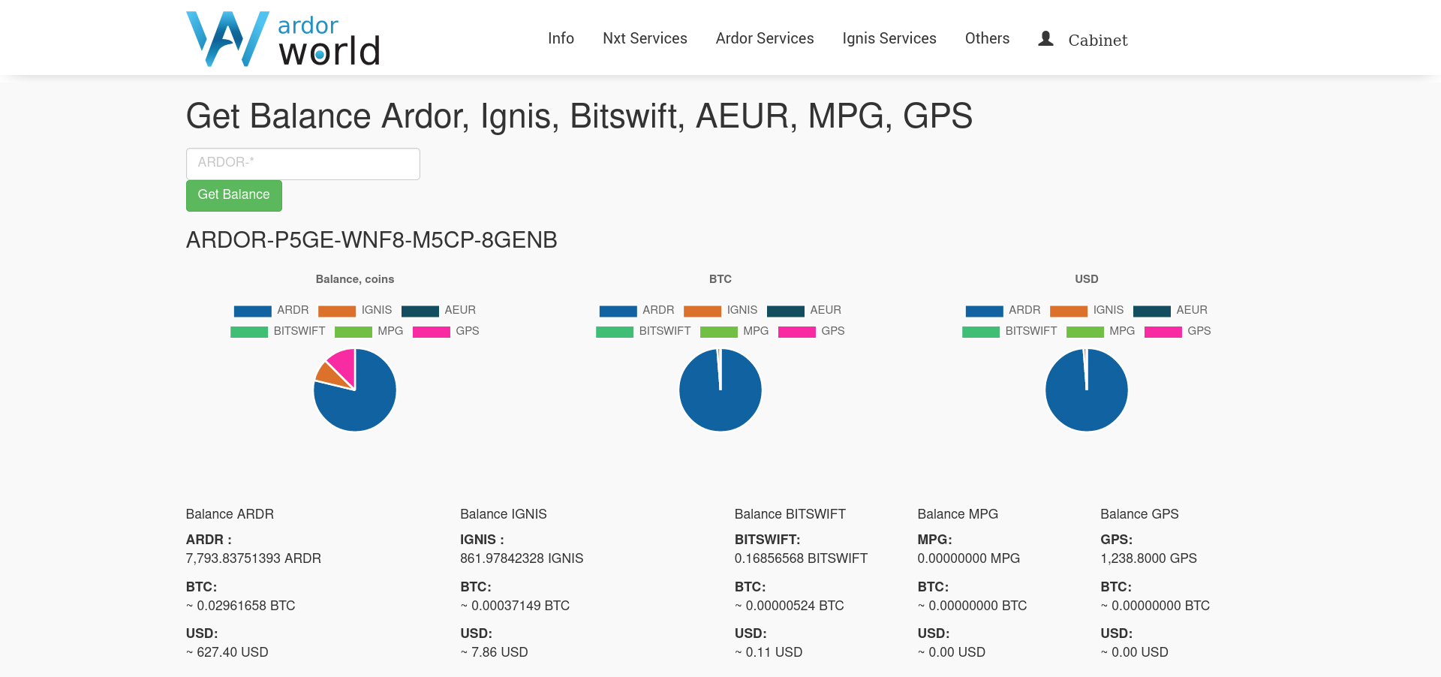Open the Ignis Services menu
The height and width of the screenshot is (677, 1441).
tap(889, 38)
